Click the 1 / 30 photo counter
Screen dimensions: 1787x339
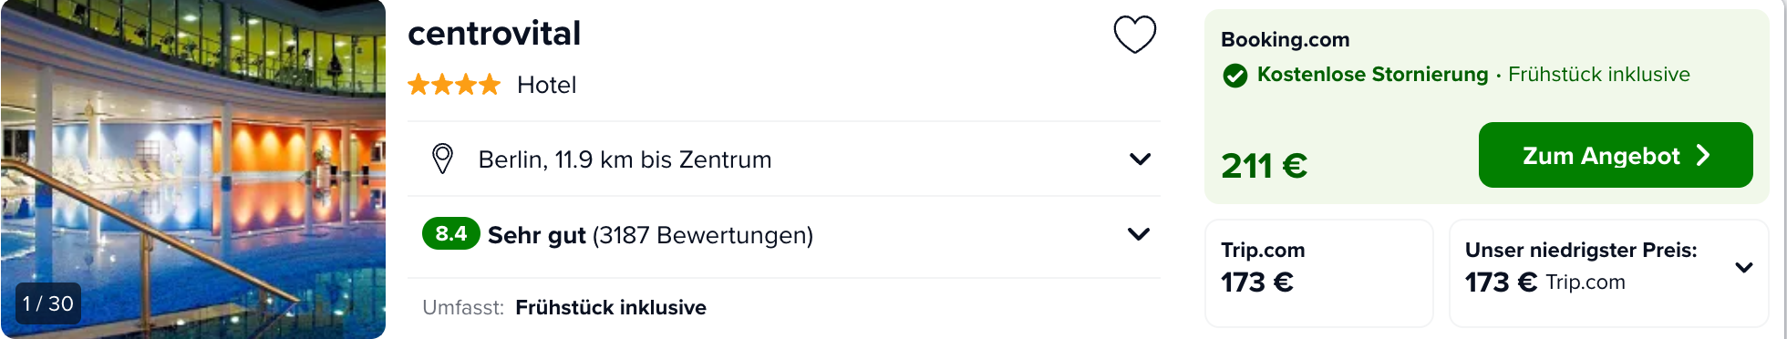tap(48, 303)
